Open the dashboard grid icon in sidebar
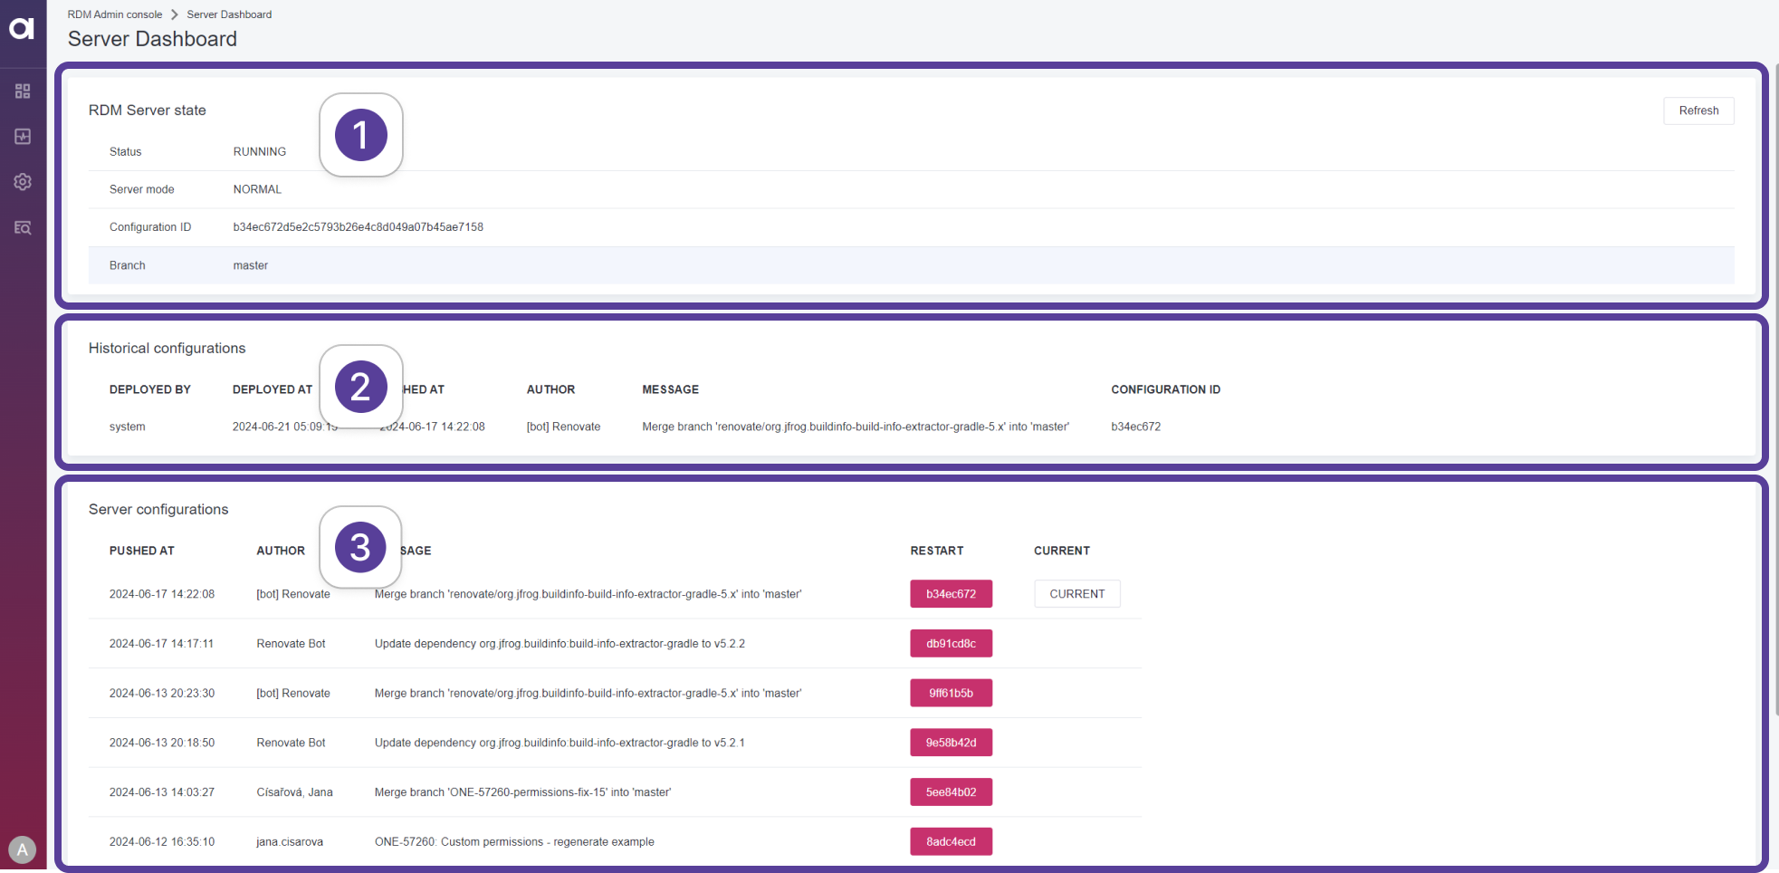Image resolution: width=1779 pixels, height=873 pixels. coord(23,91)
